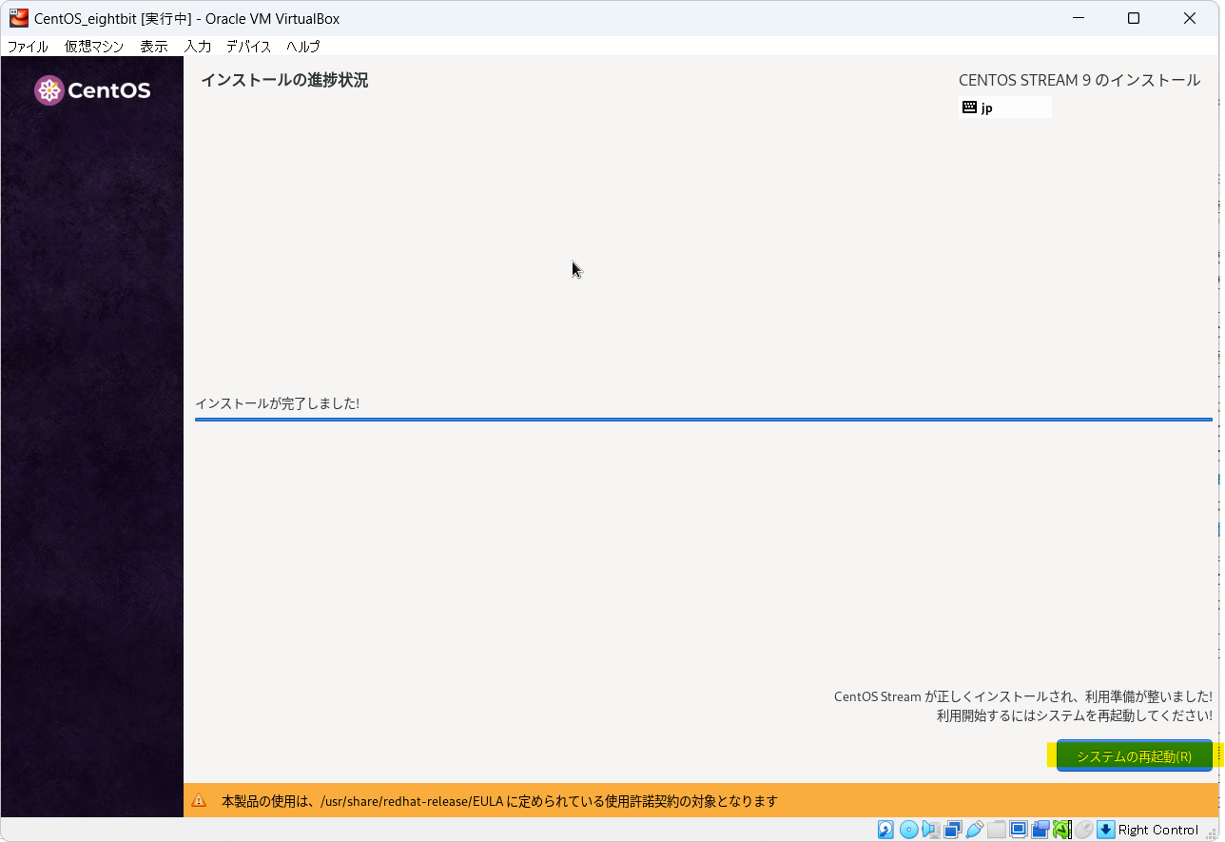Click the インストールが完了しました! status text
Viewport: 1225px width, 842px height.
coord(277,403)
